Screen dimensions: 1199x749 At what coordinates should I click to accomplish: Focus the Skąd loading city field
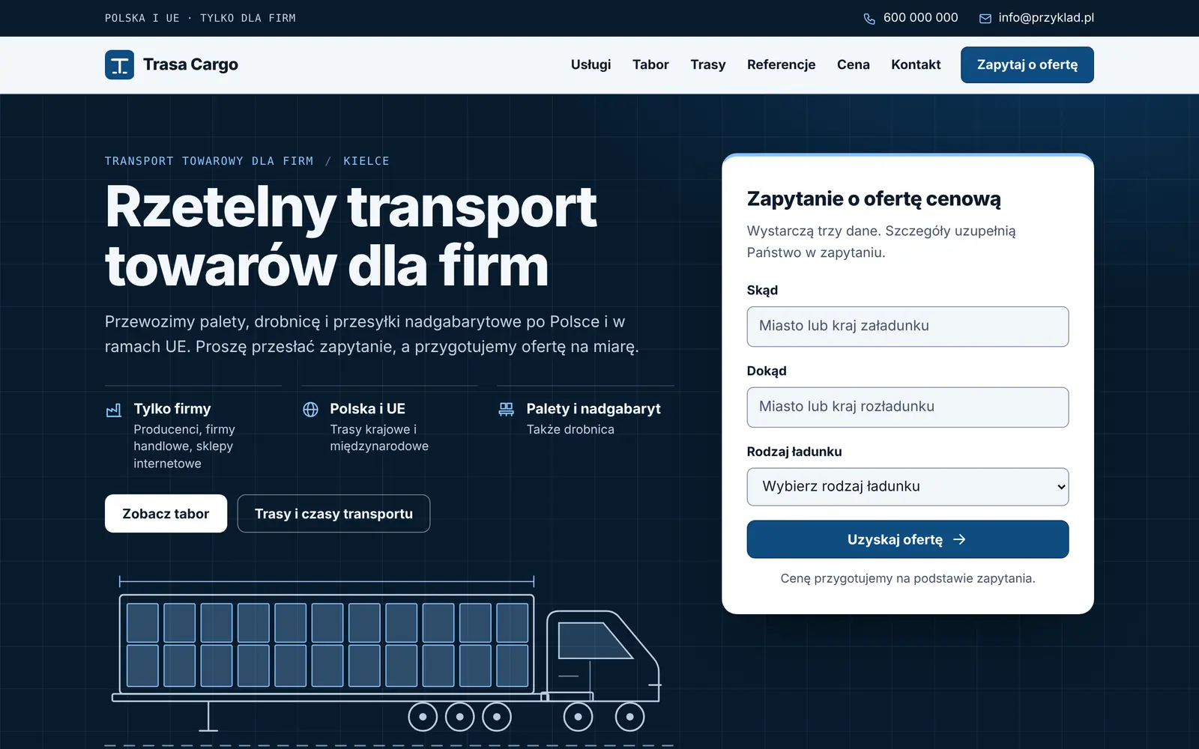point(907,327)
